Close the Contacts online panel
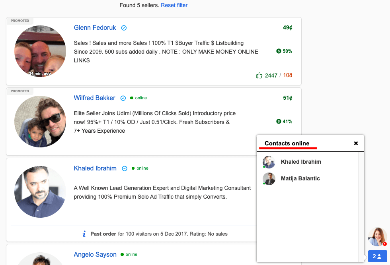The image size is (390, 265). [356, 143]
